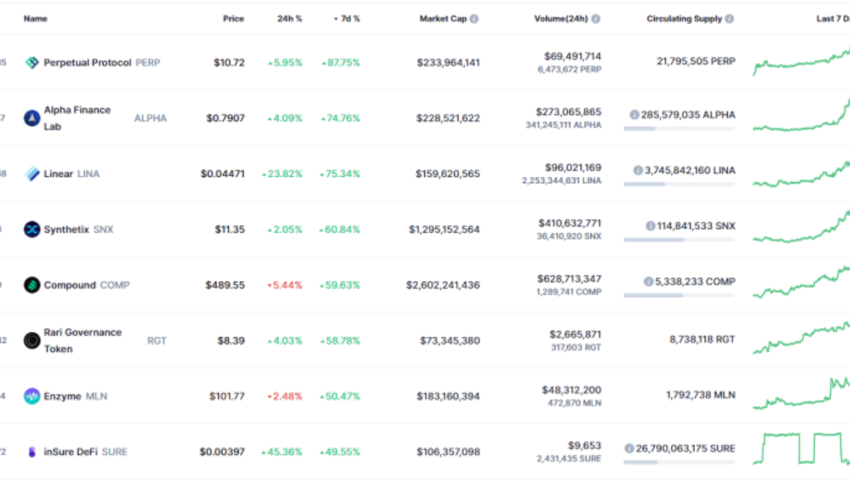Click the Perpetual Protocol coin logo
850x481 pixels.
pyautogui.click(x=32, y=63)
